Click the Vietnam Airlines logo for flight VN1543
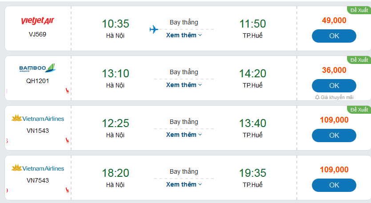Screen dimensions: 371x203 click(38, 119)
